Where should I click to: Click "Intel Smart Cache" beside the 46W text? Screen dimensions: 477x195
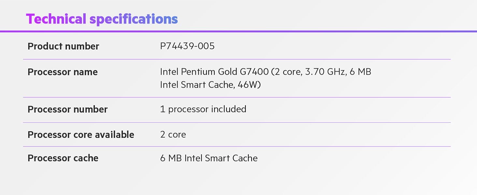pyautogui.click(x=196, y=85)
